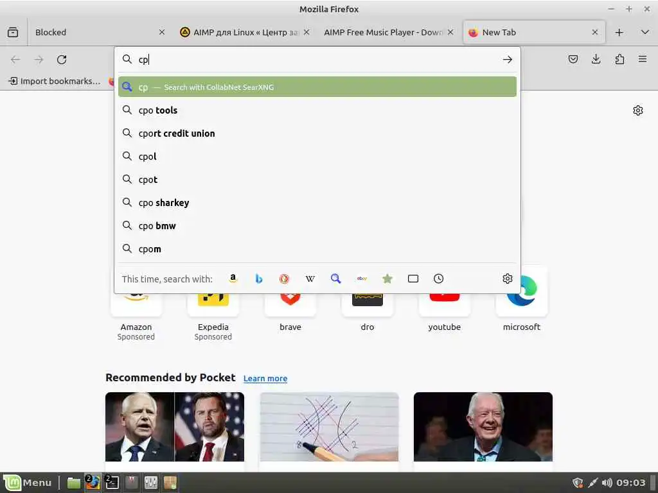Open the file manager in taskbar
This screenshot has height=493, width=658.
[74, 483]
